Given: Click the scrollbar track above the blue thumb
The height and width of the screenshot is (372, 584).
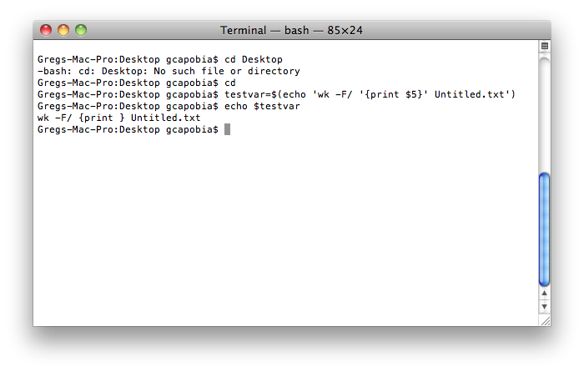Looking at the screenshot, I should [545, 115].
